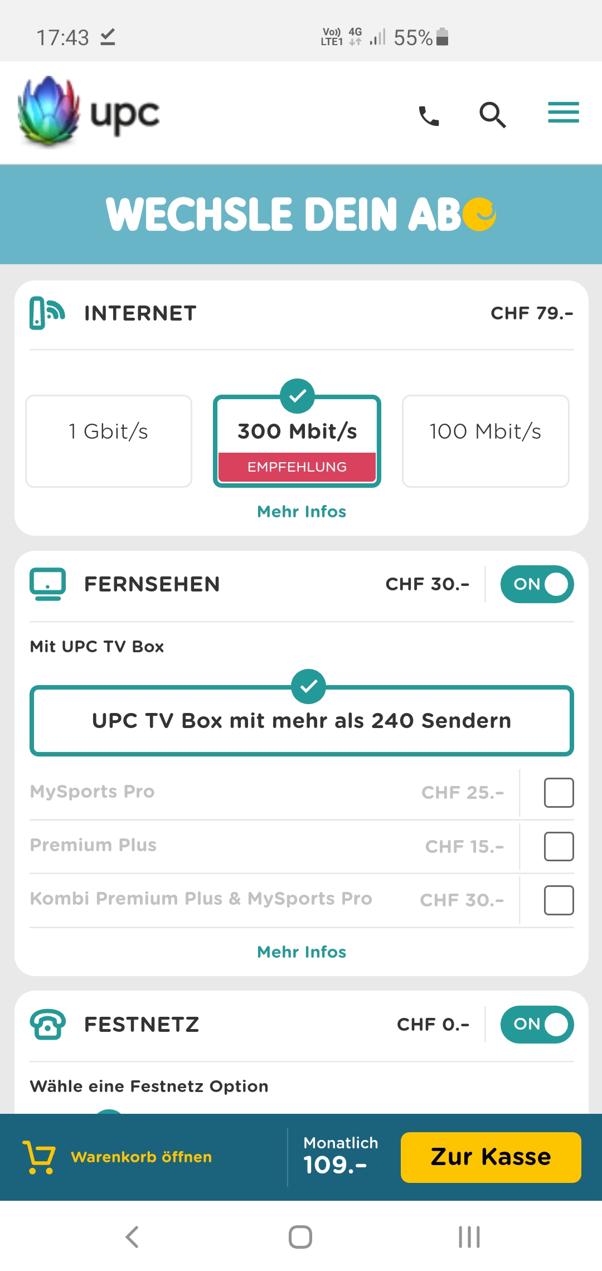This screenshot has height=1271, width=602.
Task: Turn off the Festnetz toggle
Action: pos(537,1025)
